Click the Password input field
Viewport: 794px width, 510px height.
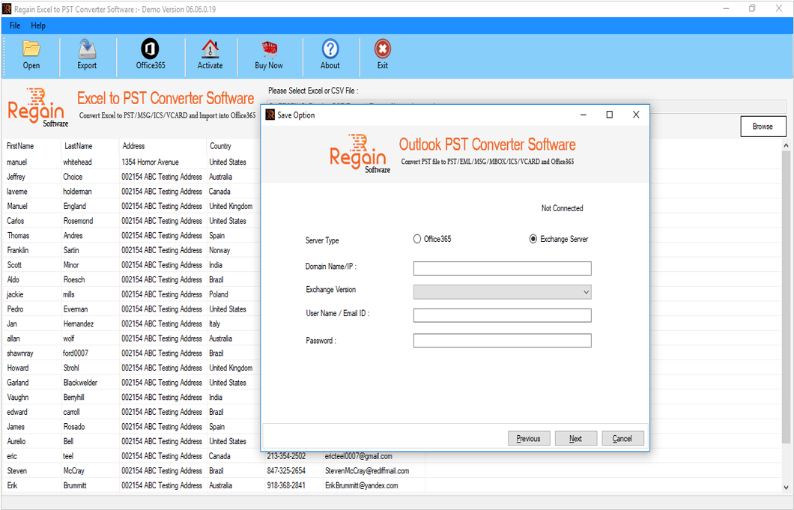pyautogui.click(x=502, y=340)
